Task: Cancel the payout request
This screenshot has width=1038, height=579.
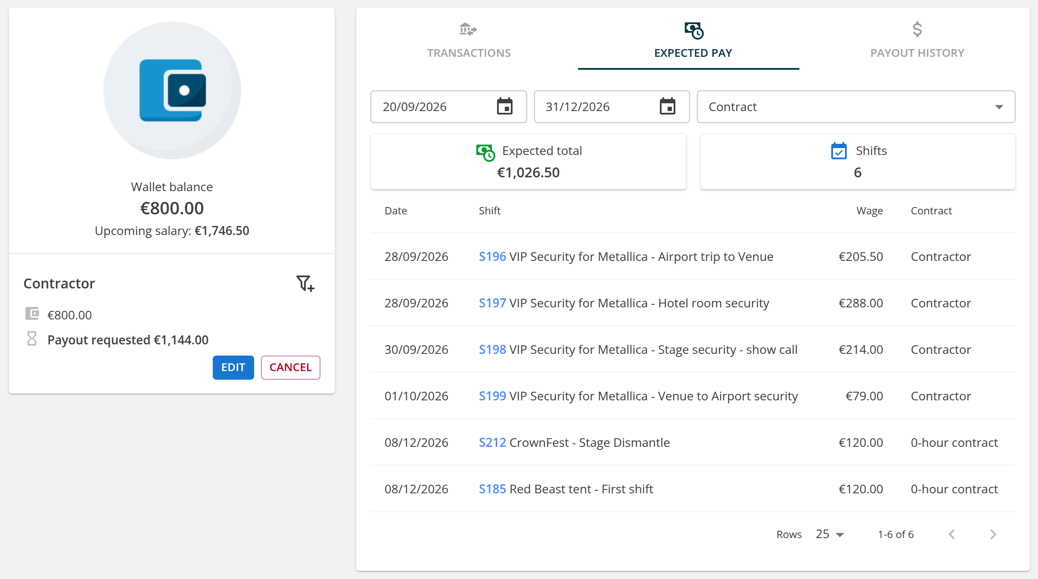Action: click(291, 367)
